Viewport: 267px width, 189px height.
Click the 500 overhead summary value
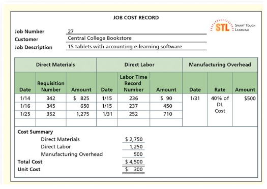click(x=138, y=154)
